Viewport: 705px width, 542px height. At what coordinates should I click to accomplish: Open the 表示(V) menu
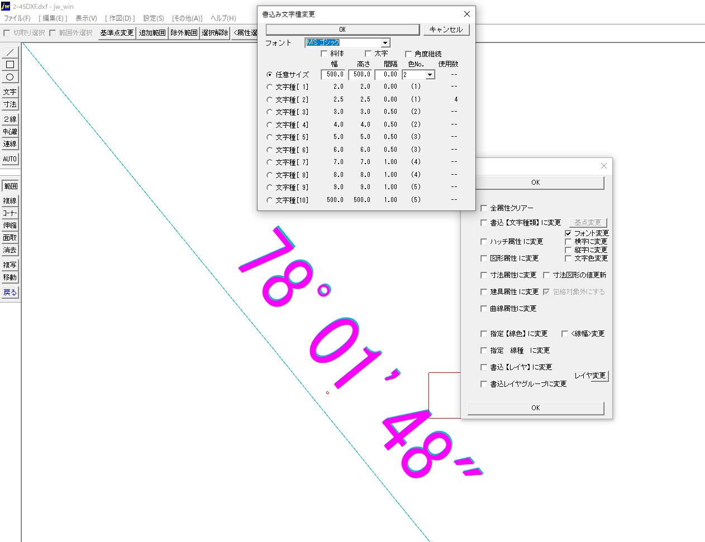[86, 18]
